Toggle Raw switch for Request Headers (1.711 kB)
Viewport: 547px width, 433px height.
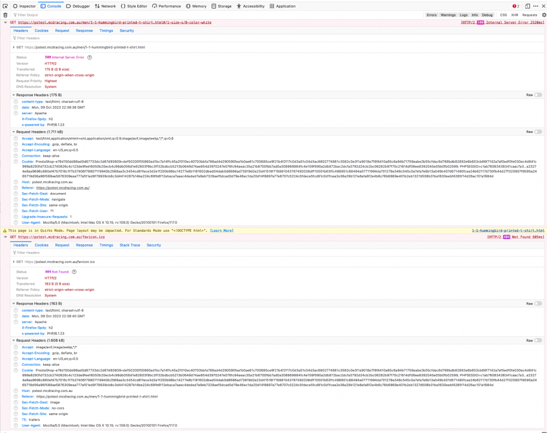[x=538, y=132]
